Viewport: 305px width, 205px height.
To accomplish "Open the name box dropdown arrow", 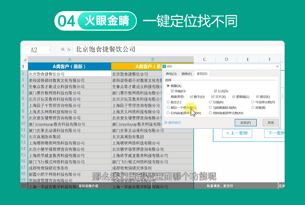I will tap(50, 50).
